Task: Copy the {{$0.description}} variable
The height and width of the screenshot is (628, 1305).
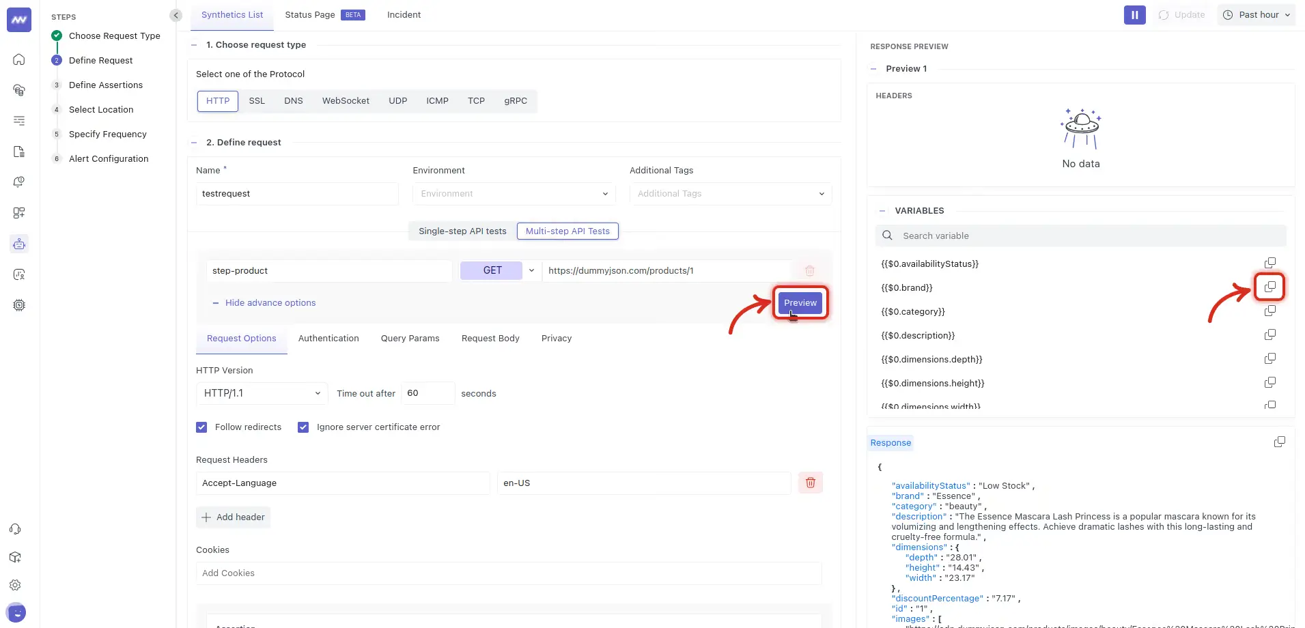Action: point(1270,335)
